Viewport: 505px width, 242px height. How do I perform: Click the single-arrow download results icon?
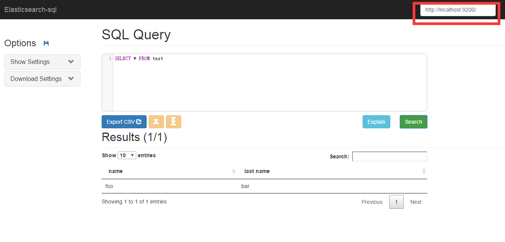(x=156, y=121)
